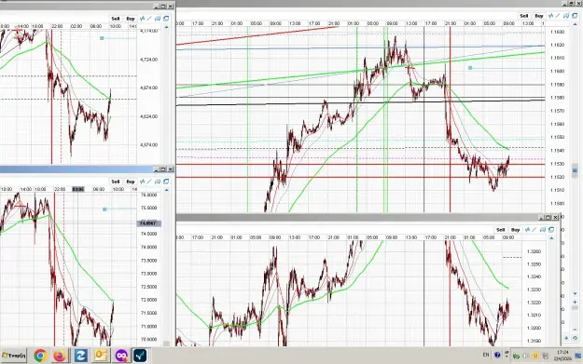Close the 1.3220 chart window
583x364 pixels.
[x=556, y=217]
